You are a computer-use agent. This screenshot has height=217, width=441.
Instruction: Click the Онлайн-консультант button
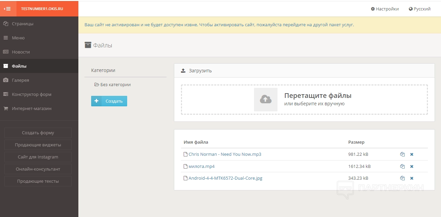tap(38, 169)
